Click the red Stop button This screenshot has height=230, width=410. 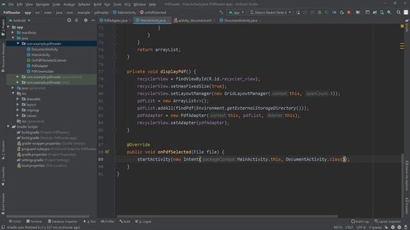pyautogui.click(x=348, y=12)
